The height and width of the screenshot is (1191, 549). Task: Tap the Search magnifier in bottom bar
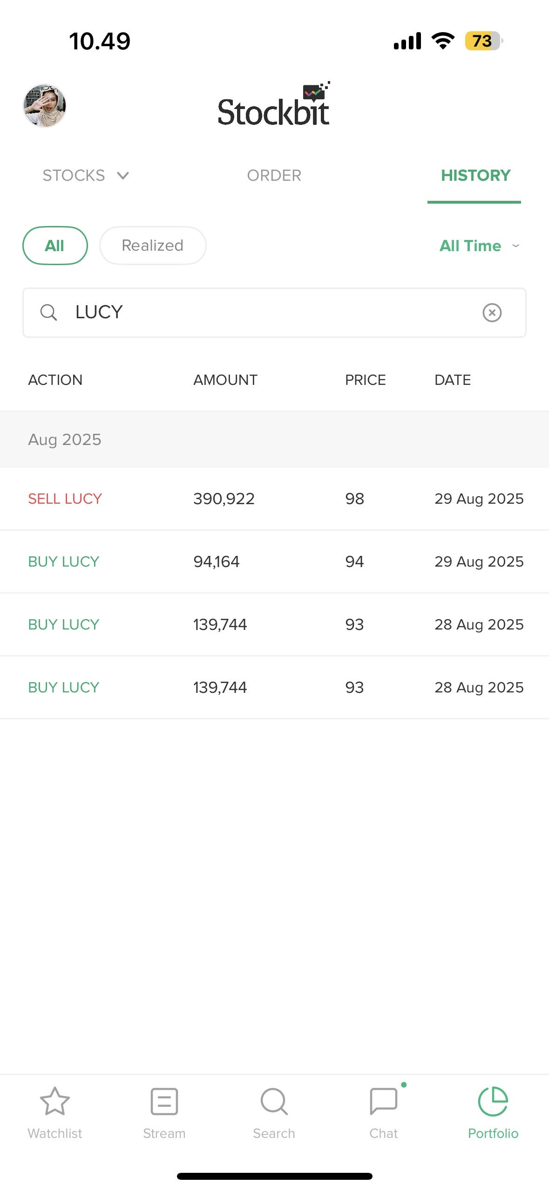[274, 1102]
